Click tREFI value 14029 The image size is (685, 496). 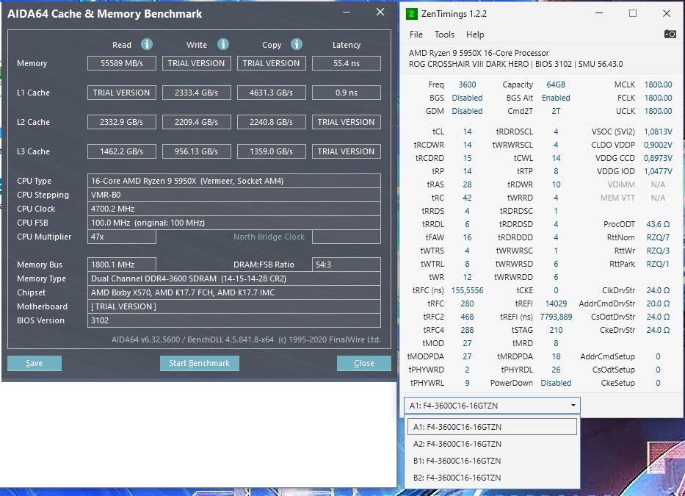556,303
